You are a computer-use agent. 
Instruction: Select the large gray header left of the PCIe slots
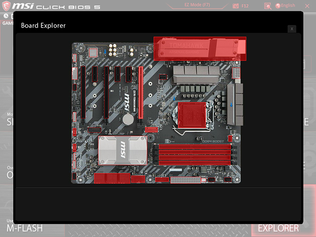[x=75, y=73]
